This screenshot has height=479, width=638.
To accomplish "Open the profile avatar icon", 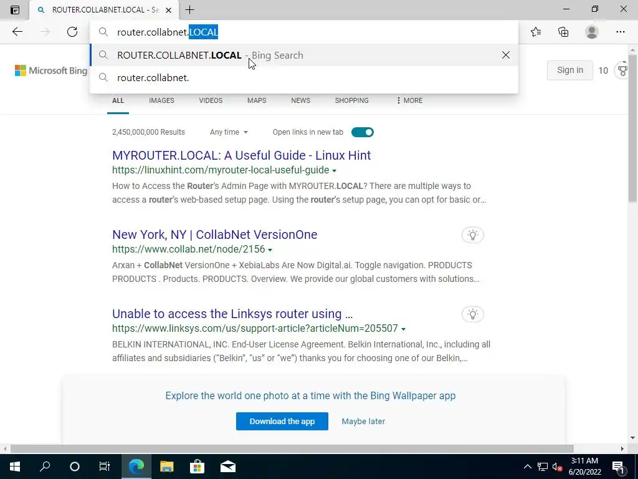I will [x=592, y=32].
